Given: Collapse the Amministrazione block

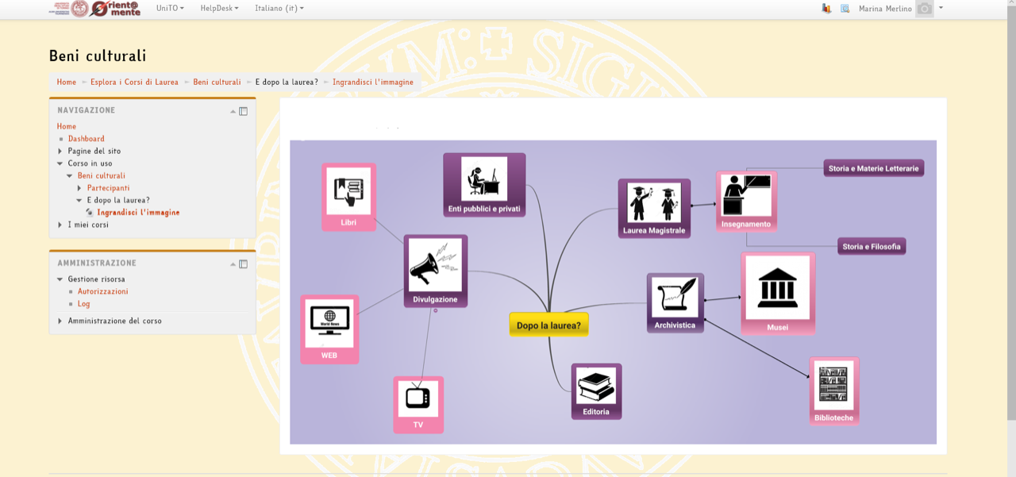Looking at the screenshot, I should click(233, 264).
